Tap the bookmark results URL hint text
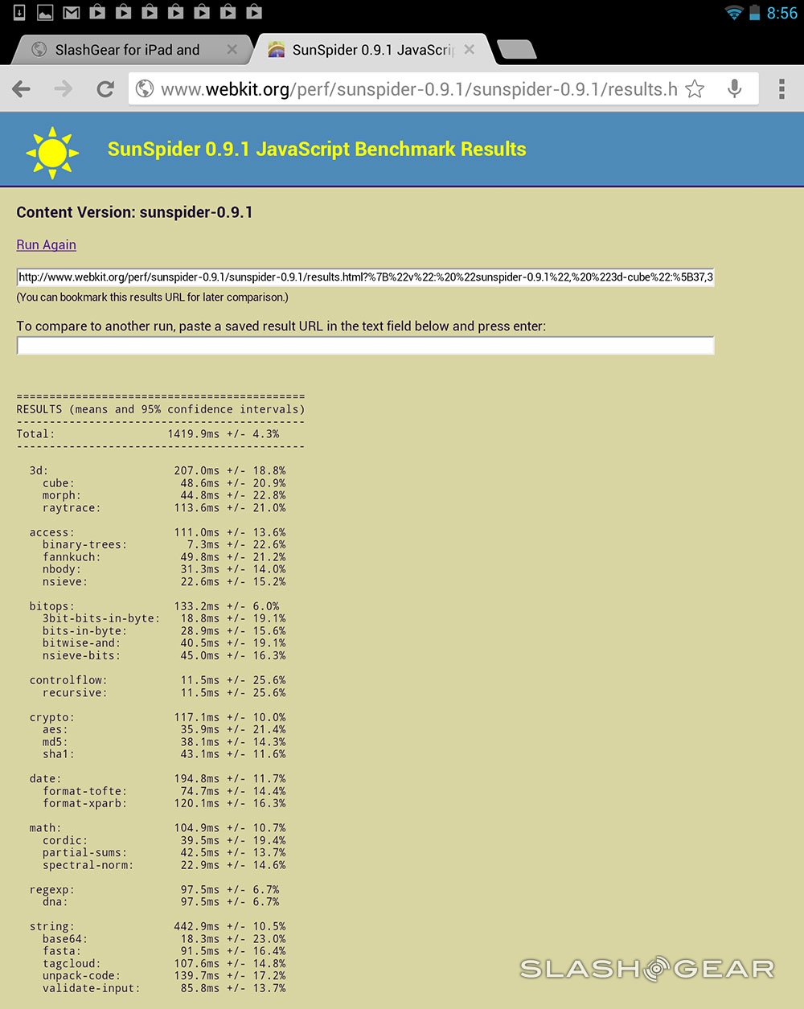Viewport: 804px width, 1009px height. point(152,297)
